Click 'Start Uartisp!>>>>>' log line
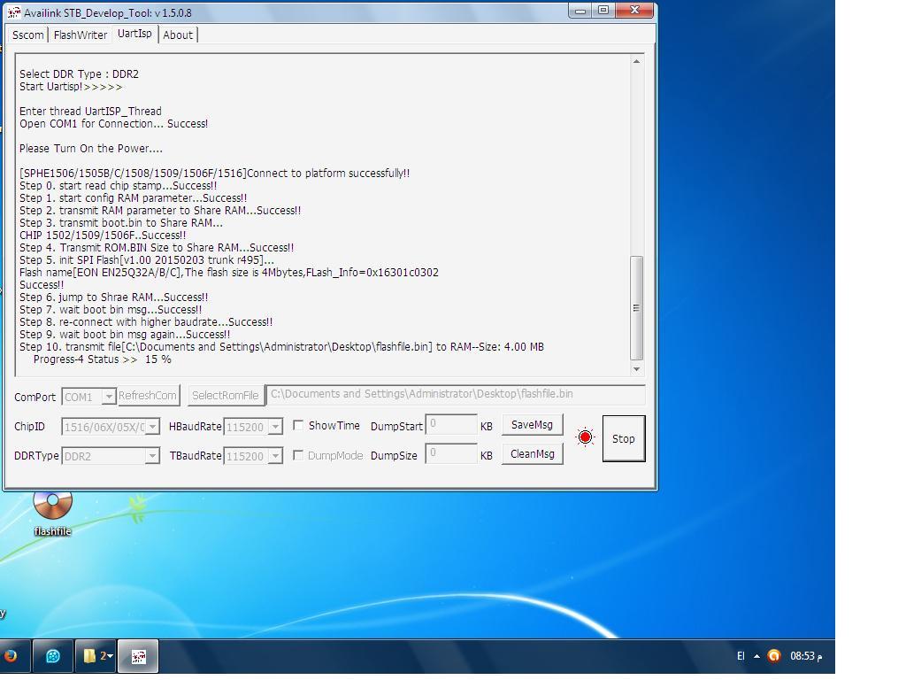 (71, 87)
